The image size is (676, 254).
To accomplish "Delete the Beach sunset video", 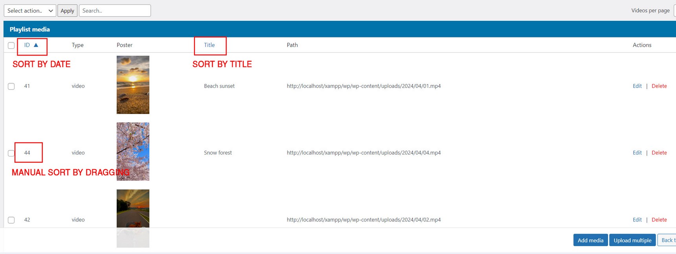I will point(659,86).
